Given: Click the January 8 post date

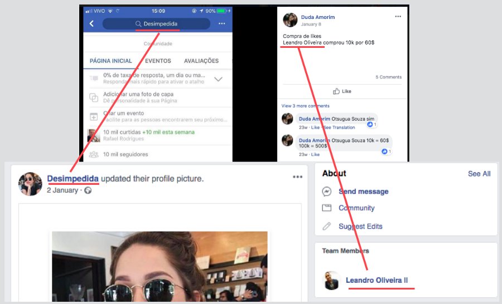Looking at the screenshot, I should (311, 24).
